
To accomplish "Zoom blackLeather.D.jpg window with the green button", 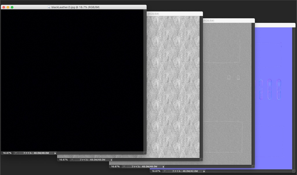I will click(x=12, y=7).
